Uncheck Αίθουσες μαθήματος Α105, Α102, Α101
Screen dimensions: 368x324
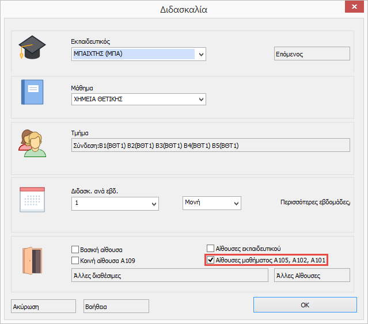click(x=210, y=260)
